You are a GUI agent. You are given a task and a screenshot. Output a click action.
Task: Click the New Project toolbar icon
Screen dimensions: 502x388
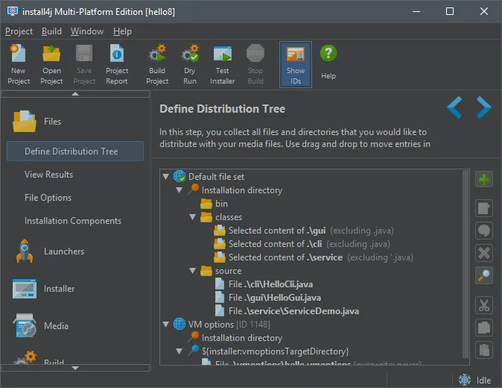19,64
